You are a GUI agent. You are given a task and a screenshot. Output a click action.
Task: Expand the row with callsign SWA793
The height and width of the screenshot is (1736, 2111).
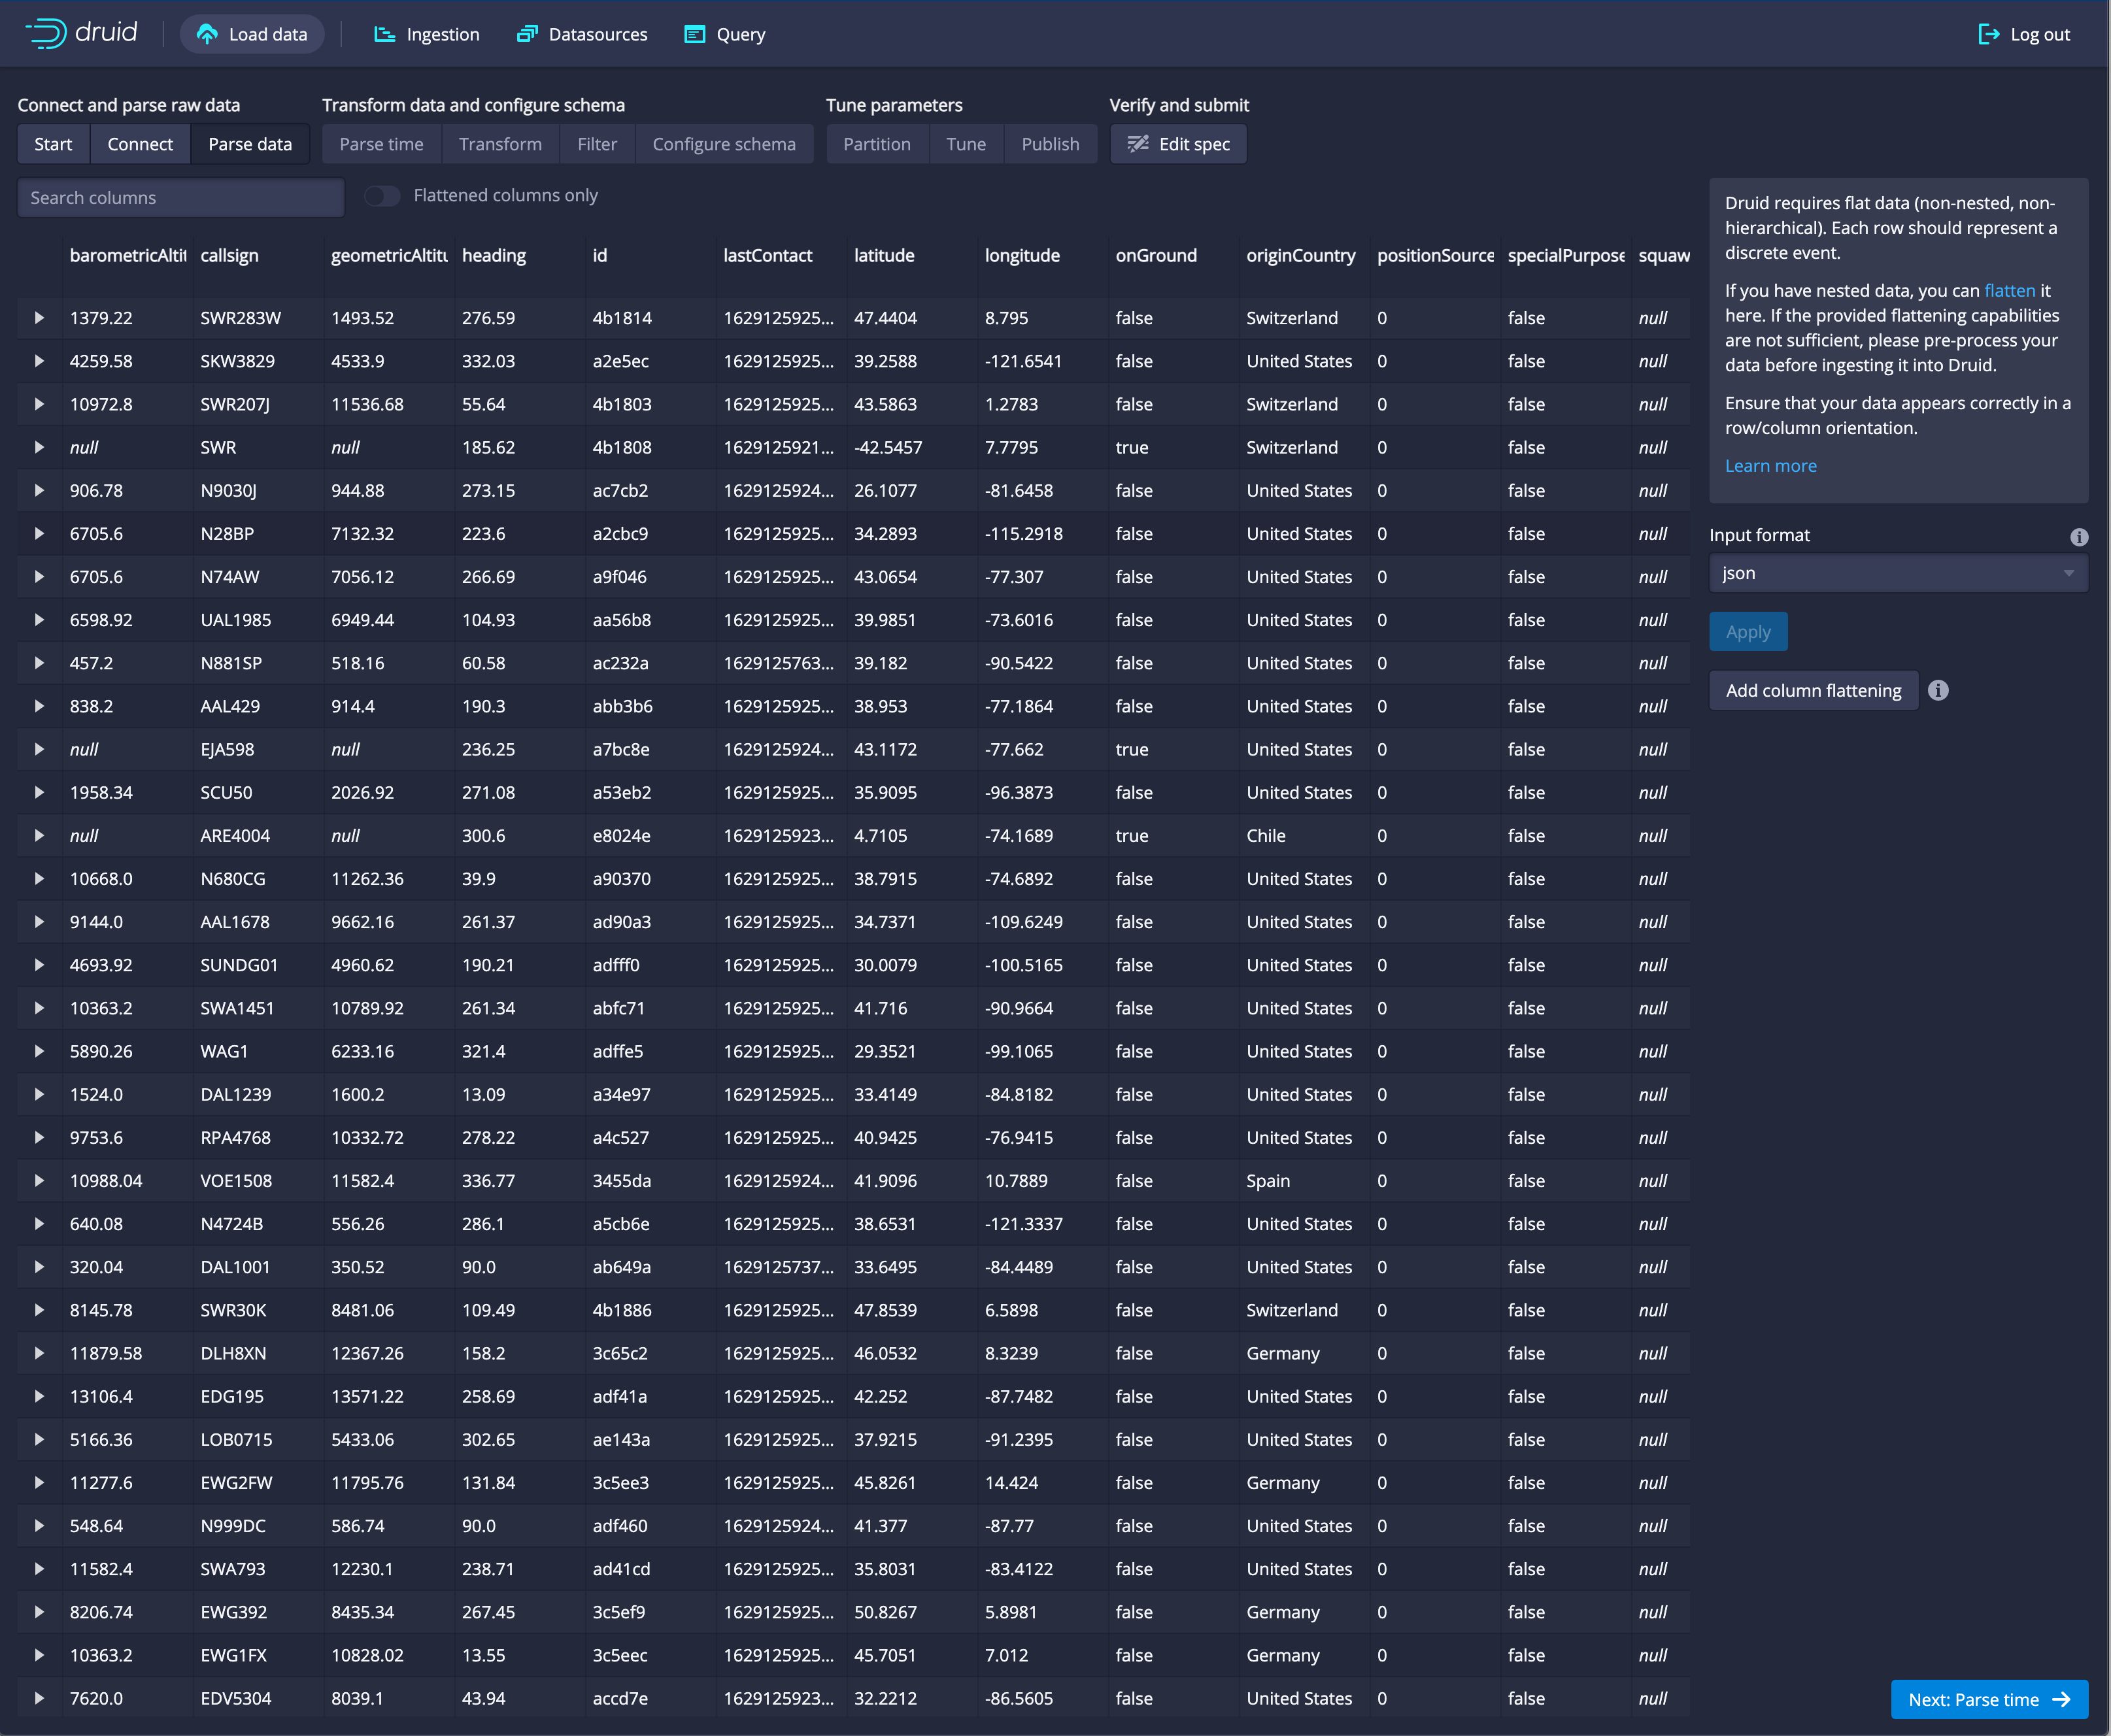(39, 1569)
